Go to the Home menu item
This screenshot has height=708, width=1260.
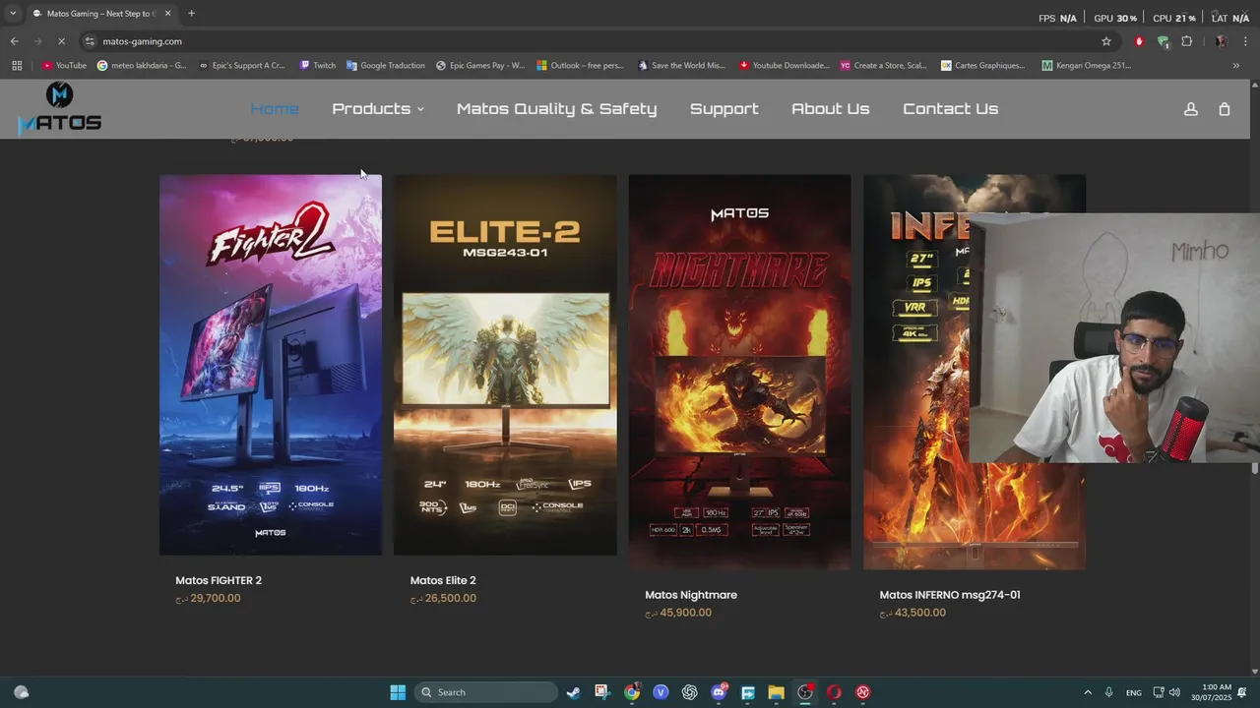point(275,109)
